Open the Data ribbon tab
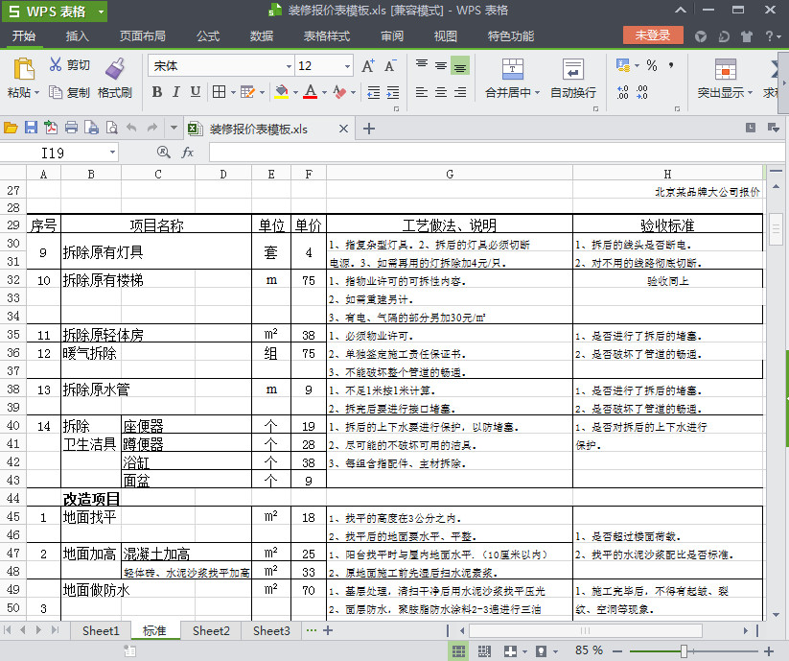Image resolution: width=789 pixels, height=661 pixels. [x=262, y=35]
